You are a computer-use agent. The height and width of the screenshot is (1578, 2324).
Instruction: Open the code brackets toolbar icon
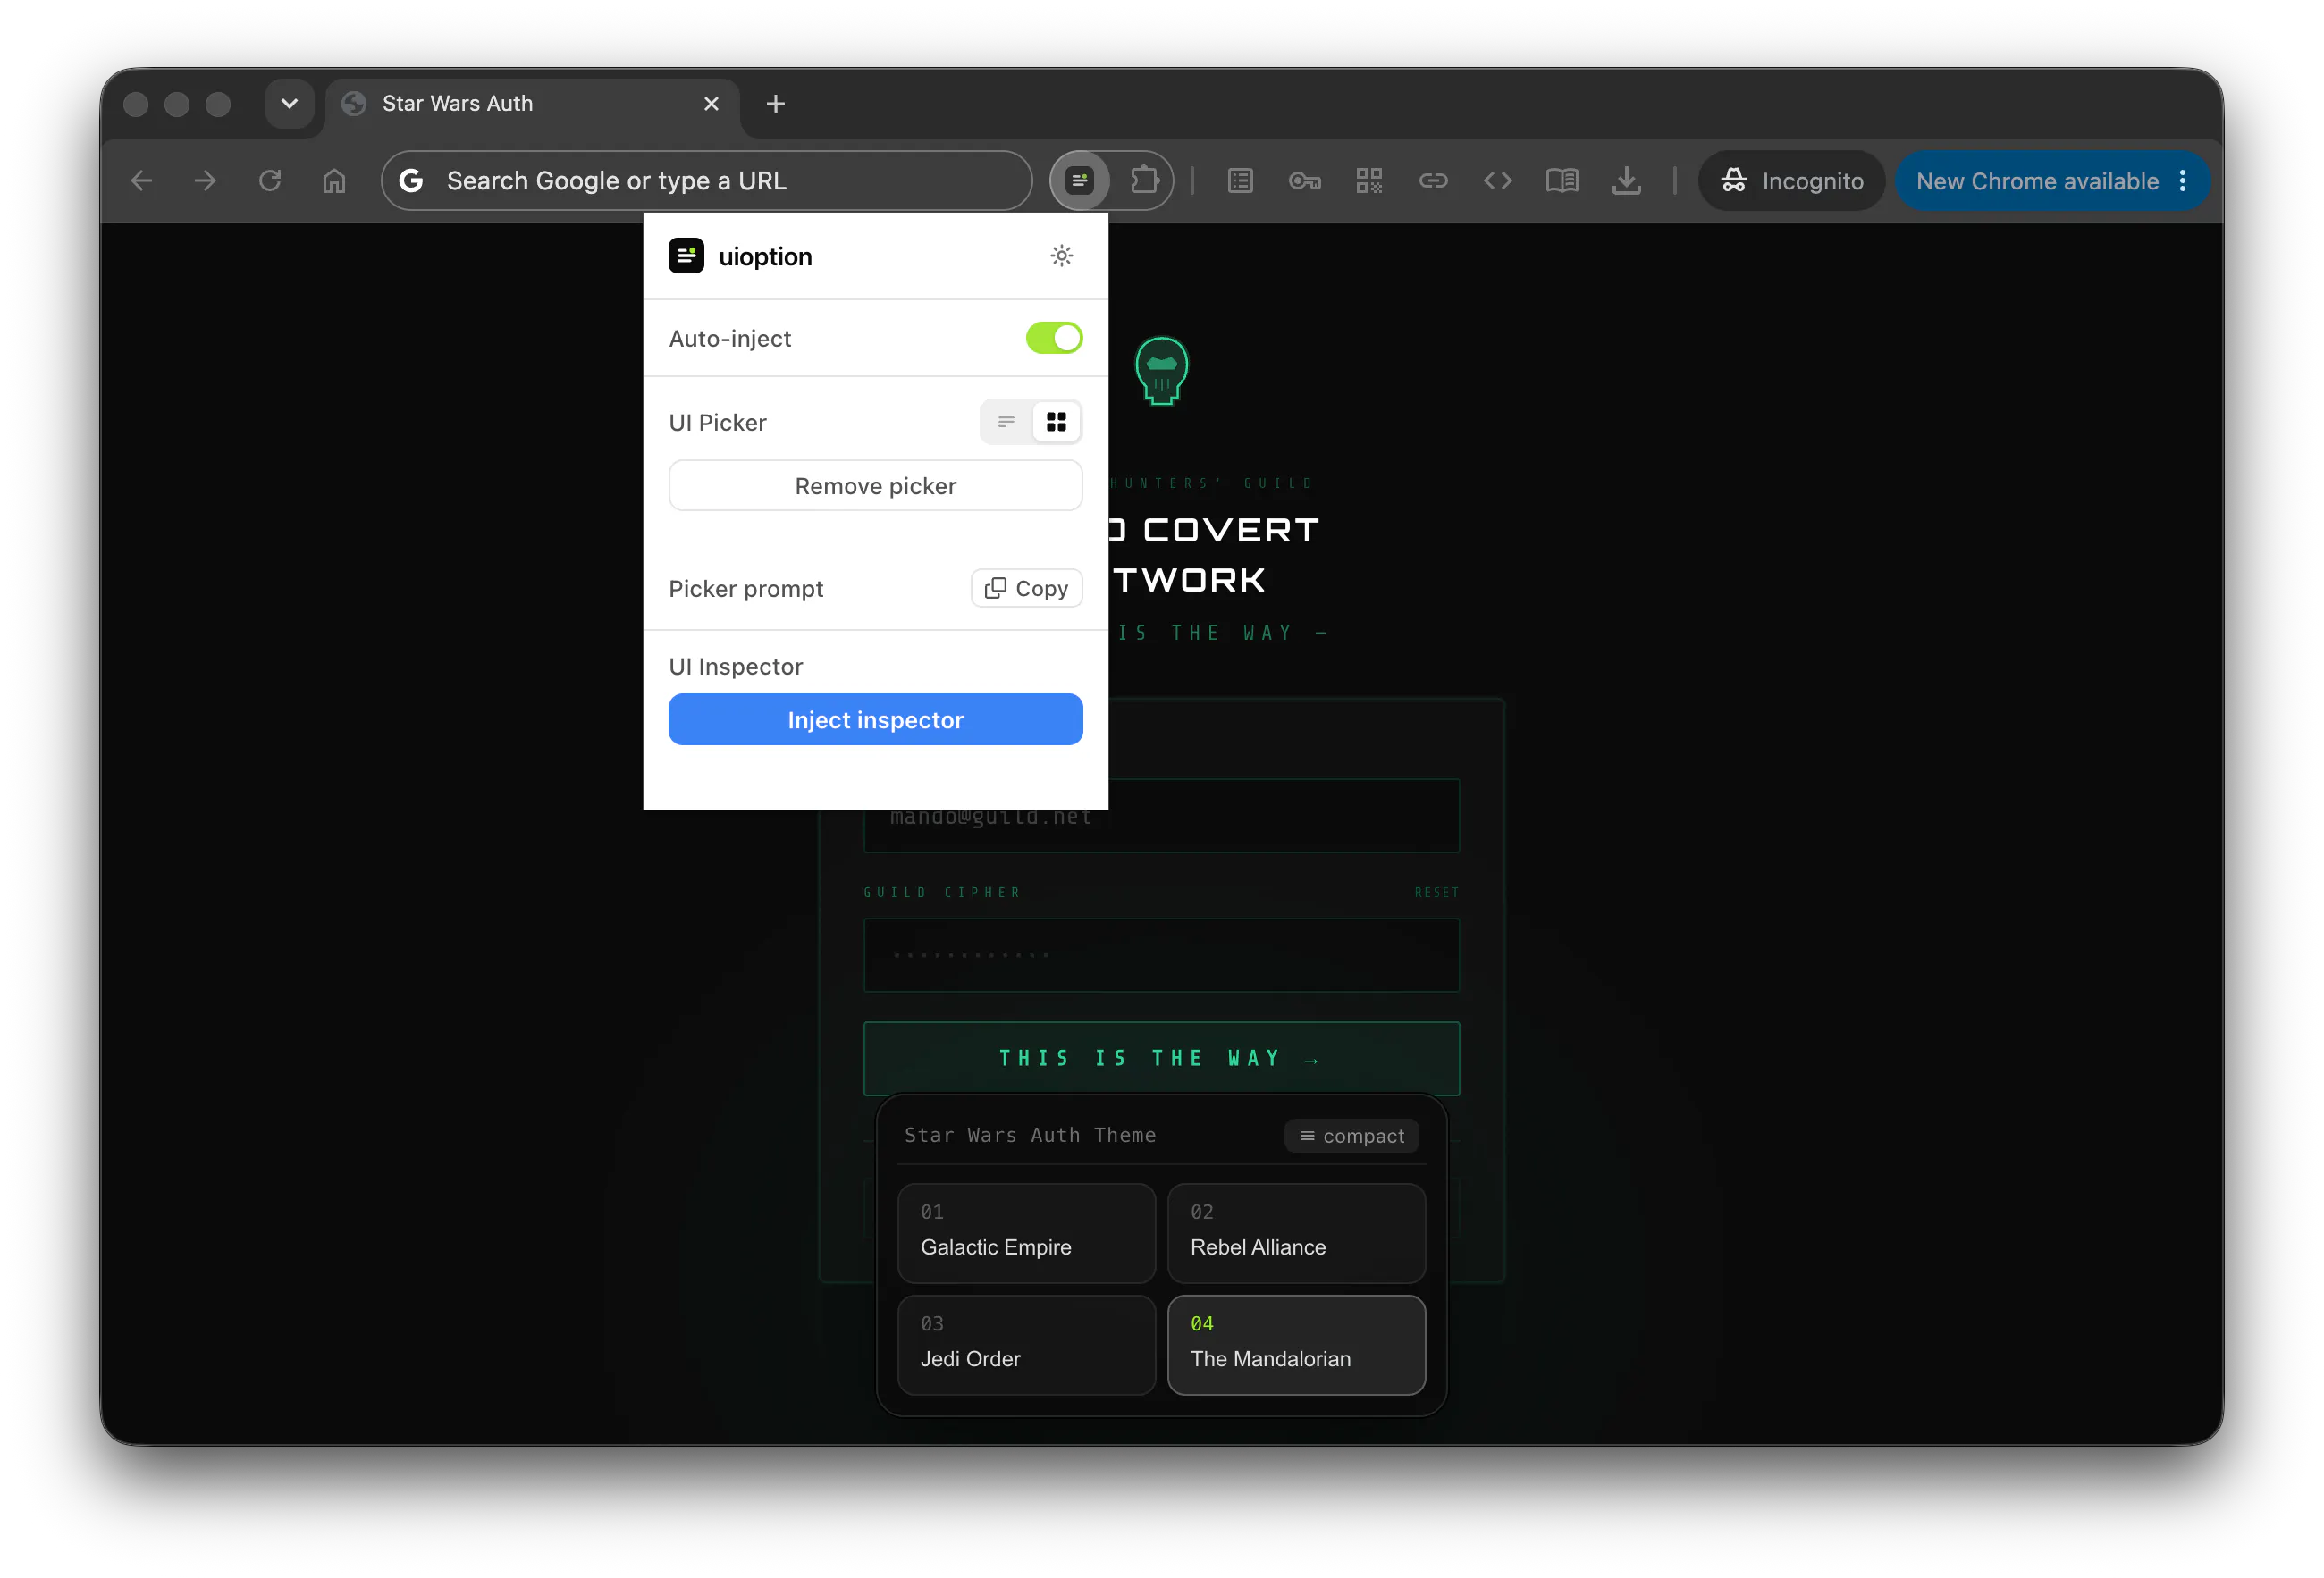[1497, 180]
